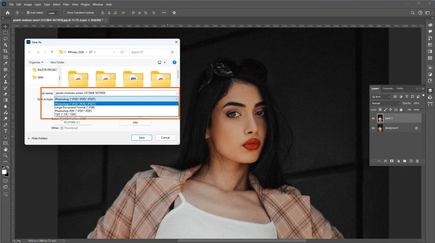Select the Eraser tool

click(x=5, y=94)
